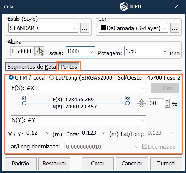
Task: Click the percent offset field showing 30
Action: (x=156, y=103)
